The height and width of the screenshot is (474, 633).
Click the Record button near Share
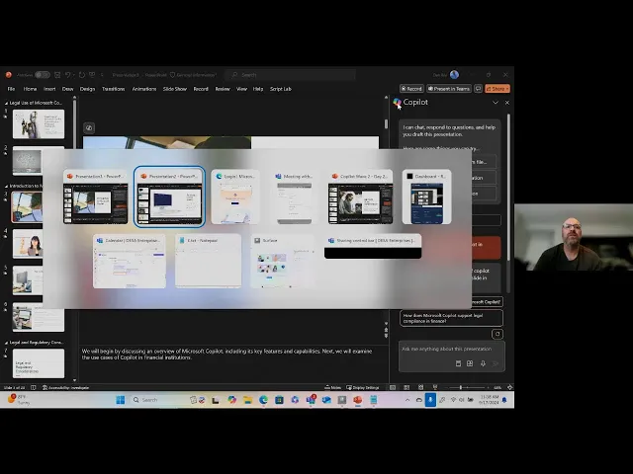411,89
